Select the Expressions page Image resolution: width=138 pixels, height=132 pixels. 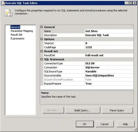tap(18, 39)
